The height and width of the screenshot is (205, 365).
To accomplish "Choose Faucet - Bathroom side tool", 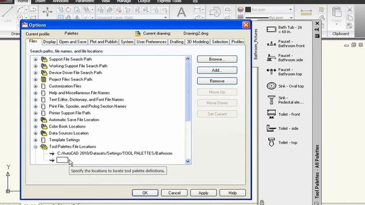I will click(x=285, y=58).
